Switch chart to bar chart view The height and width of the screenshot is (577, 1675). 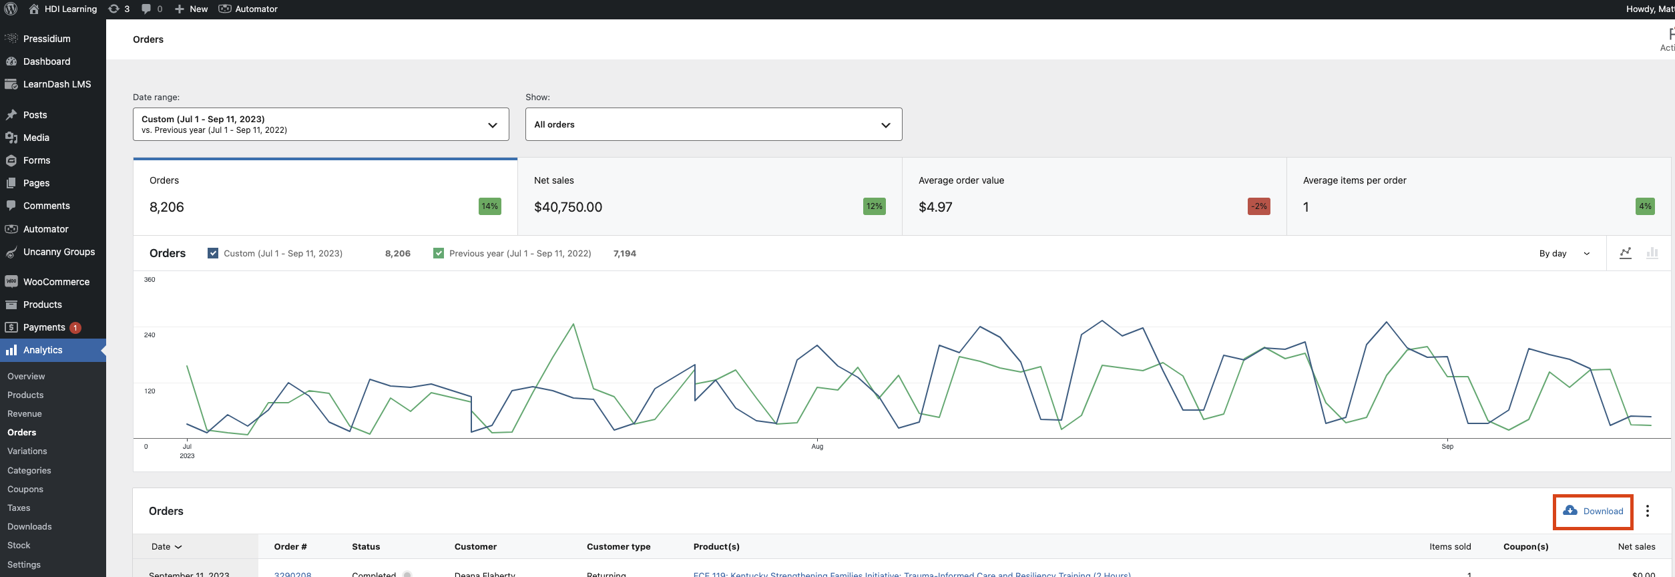point(1652,253)
